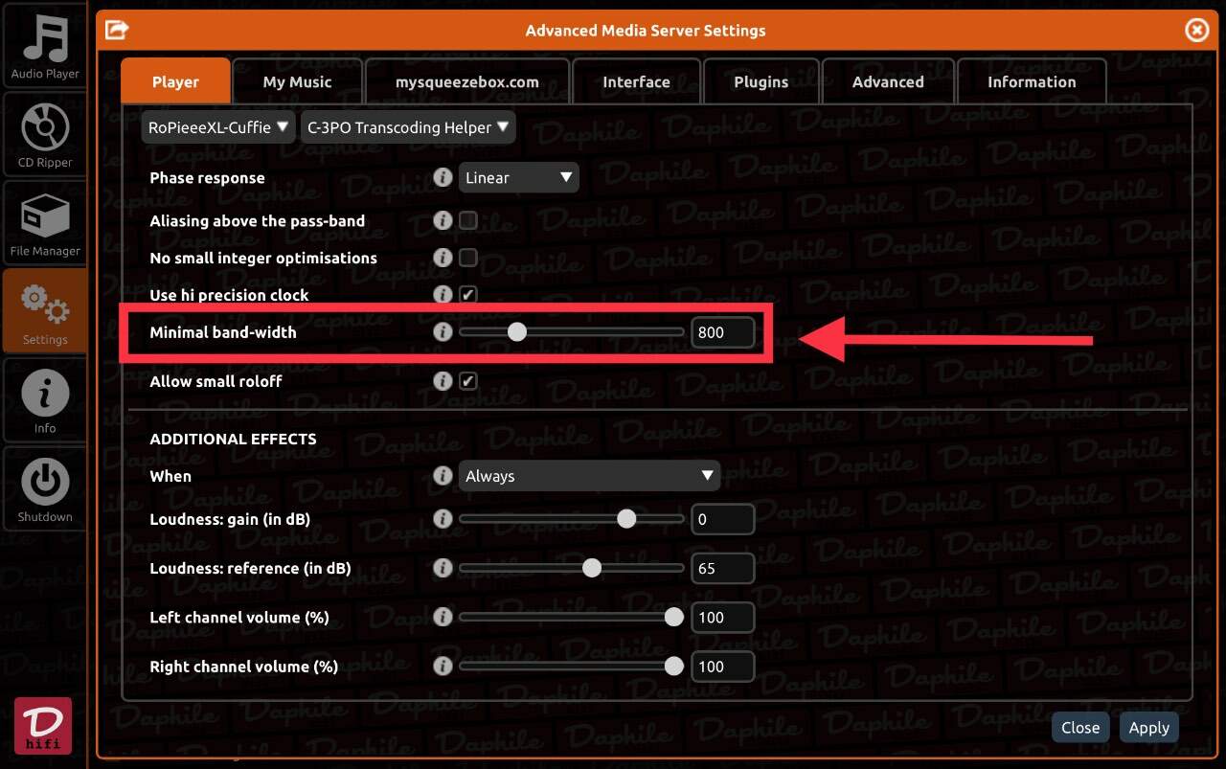Screen dimensions: 1226x769
Task: Click the Loudness gain value field
Action: click(723, 519)
